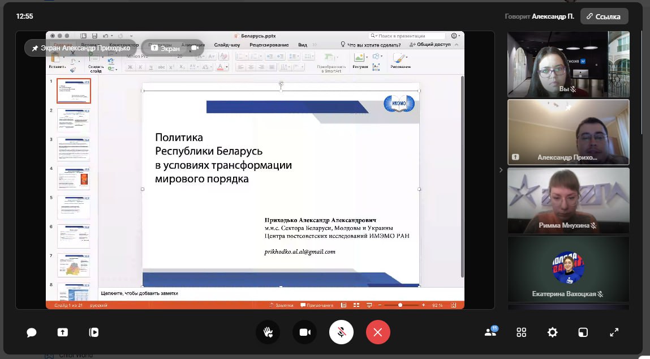Turn the camera on or off
The image size is (650, 359).
click(x=305, y=332)
